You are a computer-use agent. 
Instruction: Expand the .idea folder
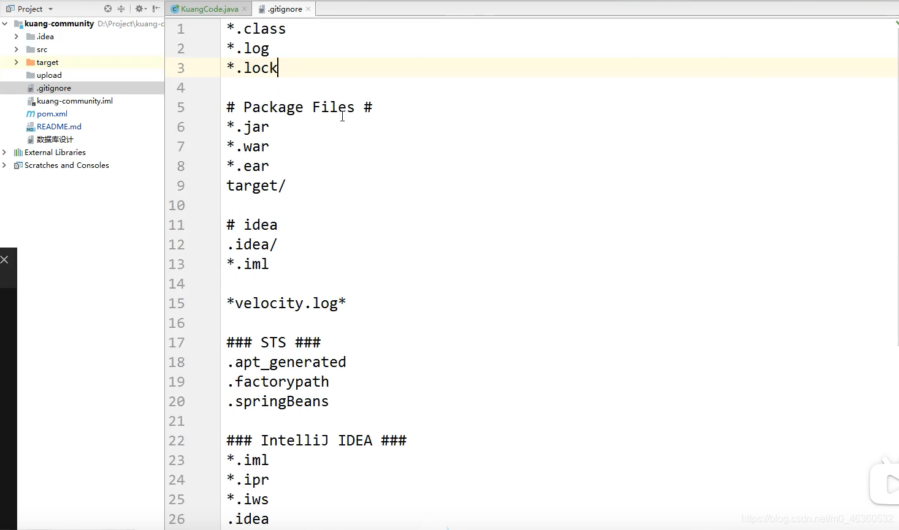(x=17, y=37)
